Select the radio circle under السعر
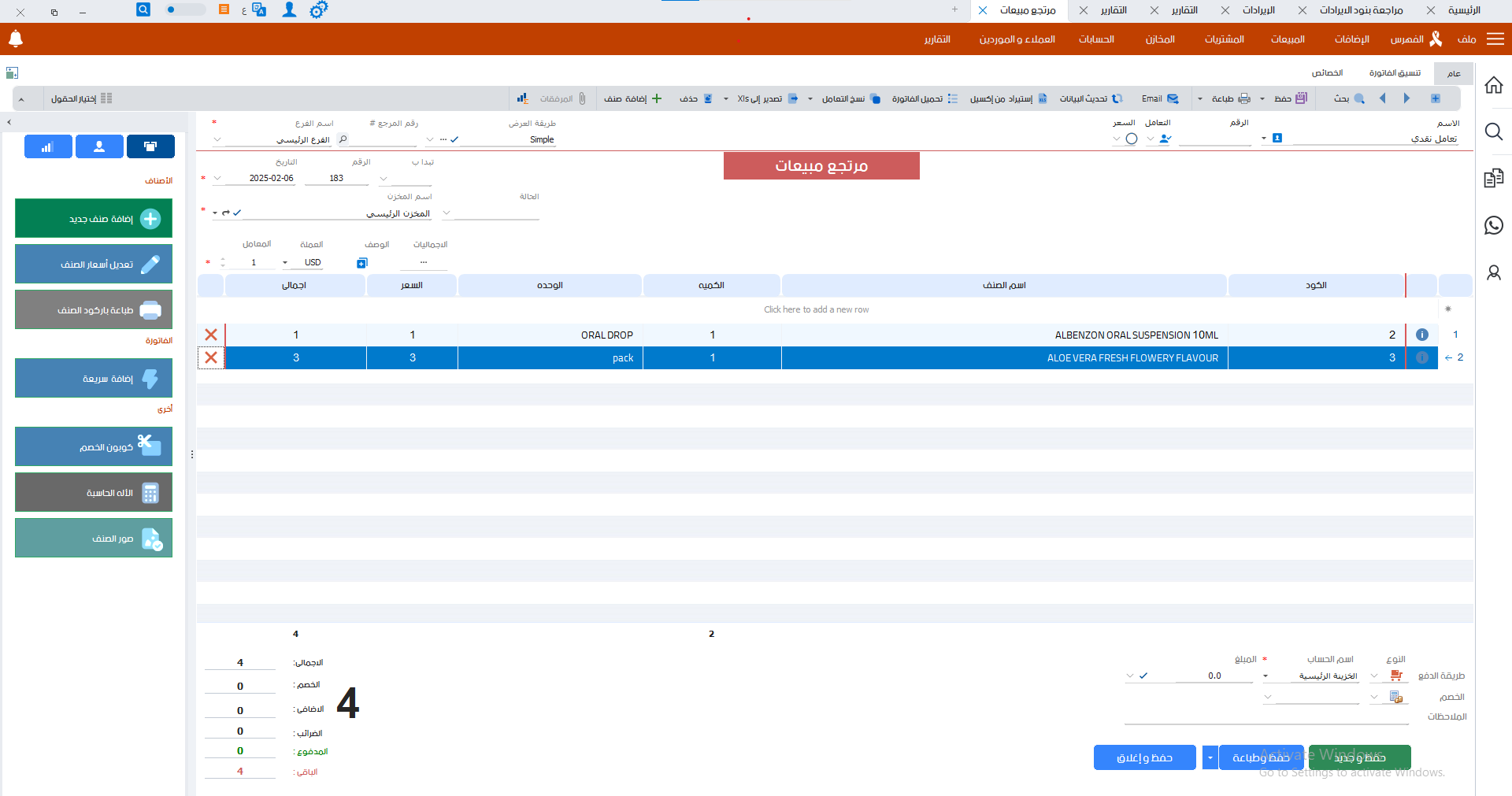Image resolution: width=1512 pixels, height=796 pixels. pyautogui.click(x=1132, y=139)
